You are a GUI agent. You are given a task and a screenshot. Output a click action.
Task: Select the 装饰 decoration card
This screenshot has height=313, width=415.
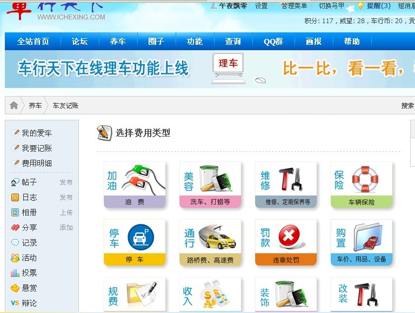tap(286, 295)
